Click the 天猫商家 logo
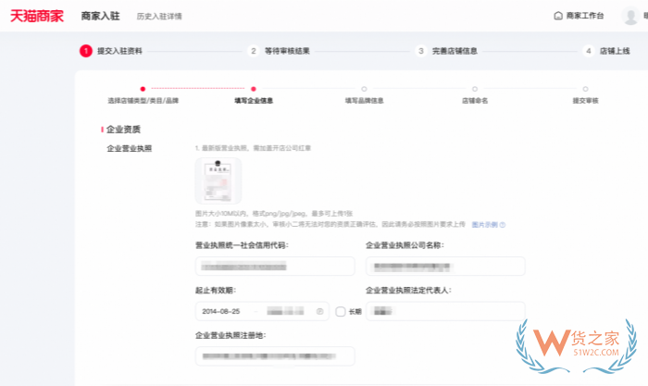Screen dimensions: 648x386 pos(37,16)
